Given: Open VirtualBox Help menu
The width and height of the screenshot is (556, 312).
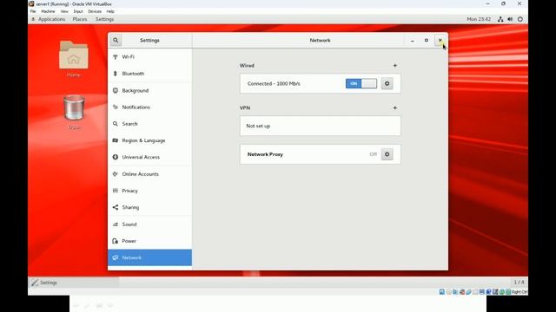Looking at the screenshot, I should click(x=110, y=11).
